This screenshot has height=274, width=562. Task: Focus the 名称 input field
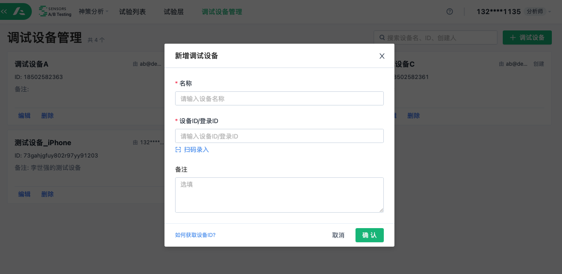pyautogui.click(x=279, y=98)
